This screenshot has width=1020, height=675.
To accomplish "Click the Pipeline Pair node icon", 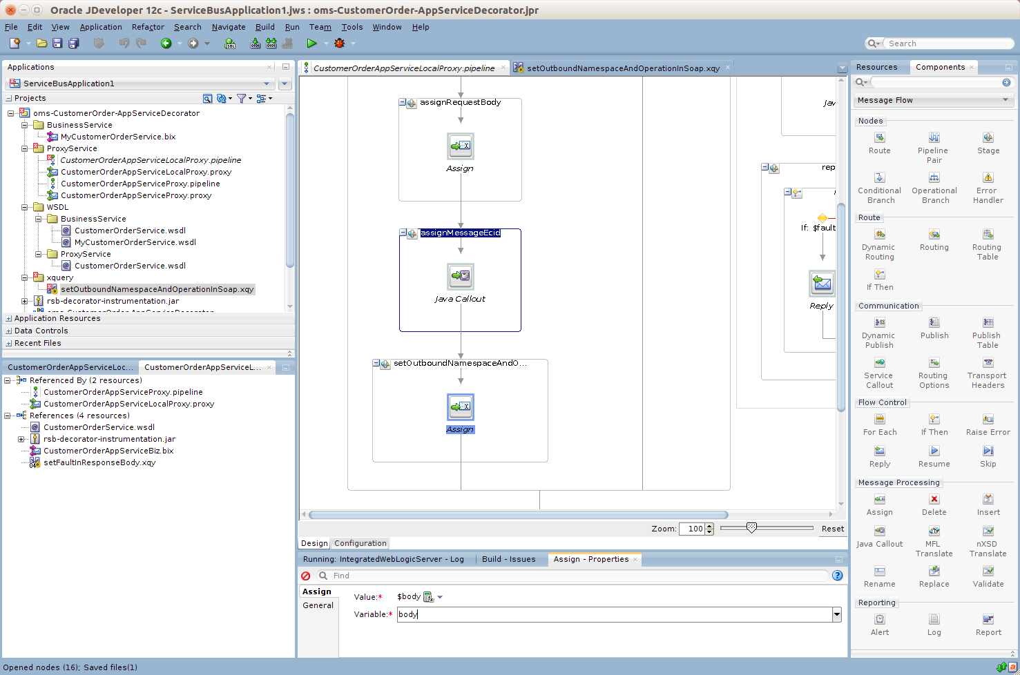I will tap(934, 138).
